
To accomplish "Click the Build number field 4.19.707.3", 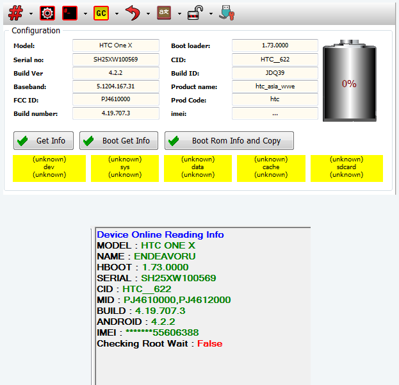I will pos(116,113).
